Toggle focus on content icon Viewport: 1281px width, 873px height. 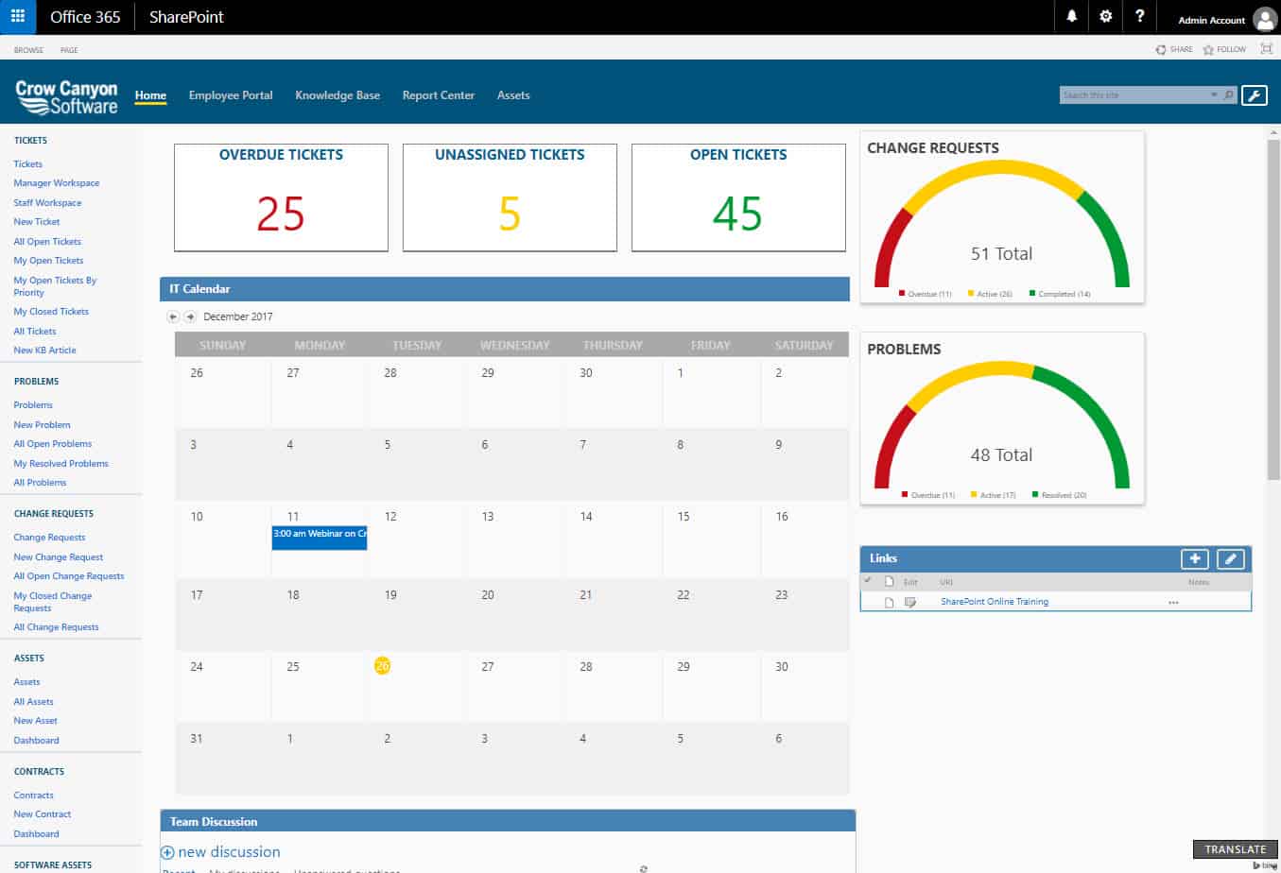click(1267, 48)
